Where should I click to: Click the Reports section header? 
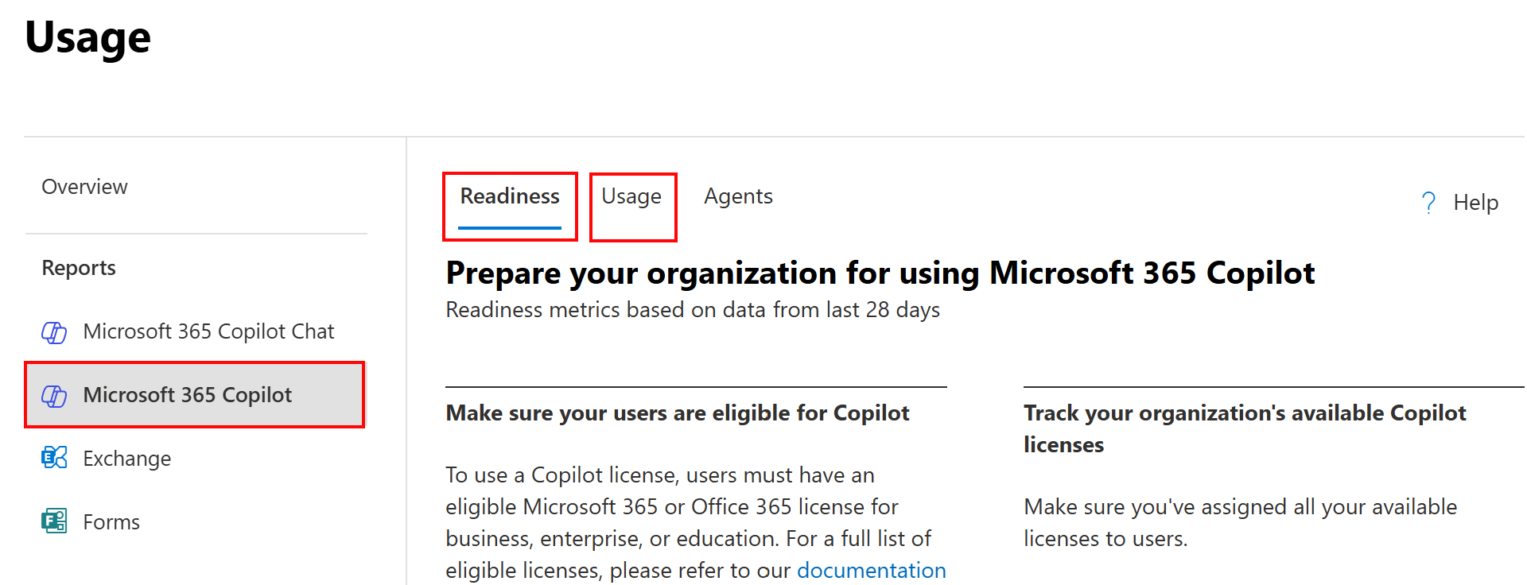[79, 268]
